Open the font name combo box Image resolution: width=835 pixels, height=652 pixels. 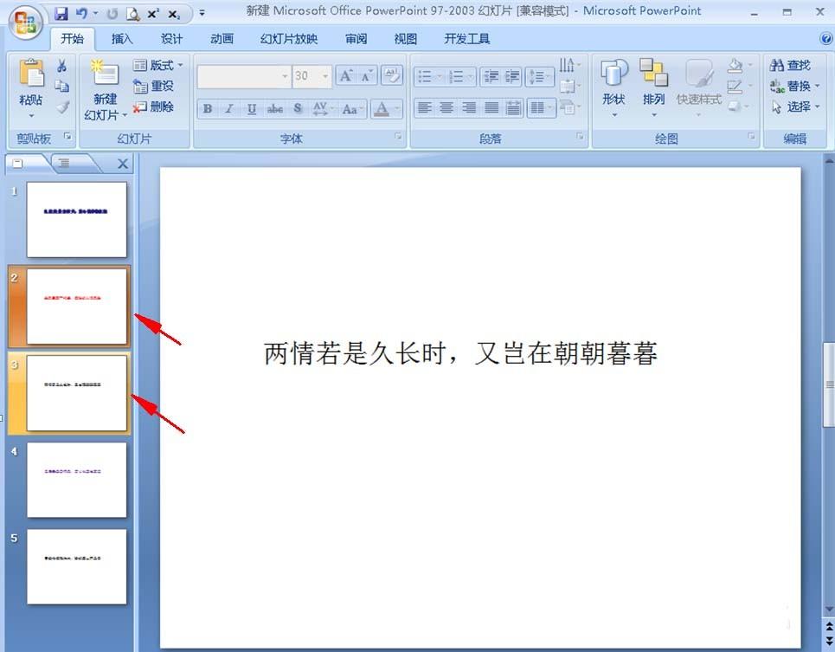[244, 76]
